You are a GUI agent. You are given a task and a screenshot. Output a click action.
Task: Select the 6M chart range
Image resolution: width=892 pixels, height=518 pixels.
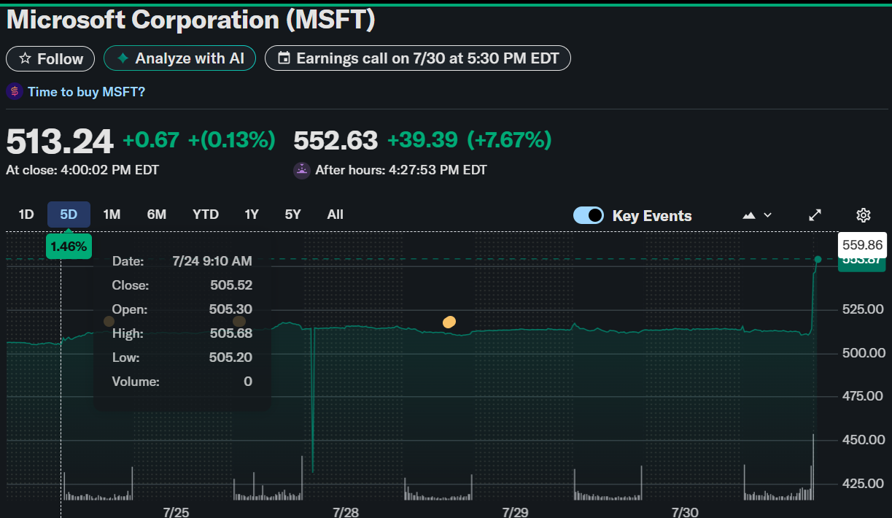[x=157, y=214]
